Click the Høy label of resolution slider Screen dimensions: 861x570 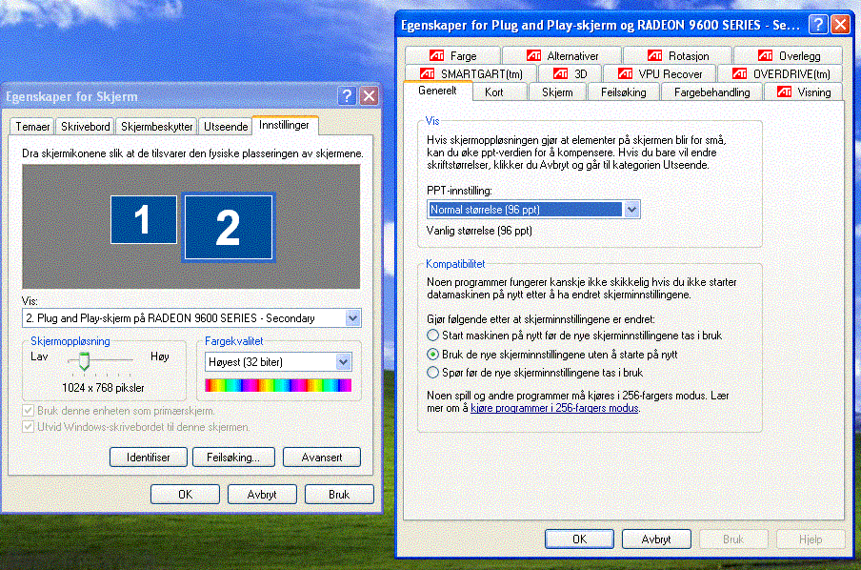pos(160,356)
